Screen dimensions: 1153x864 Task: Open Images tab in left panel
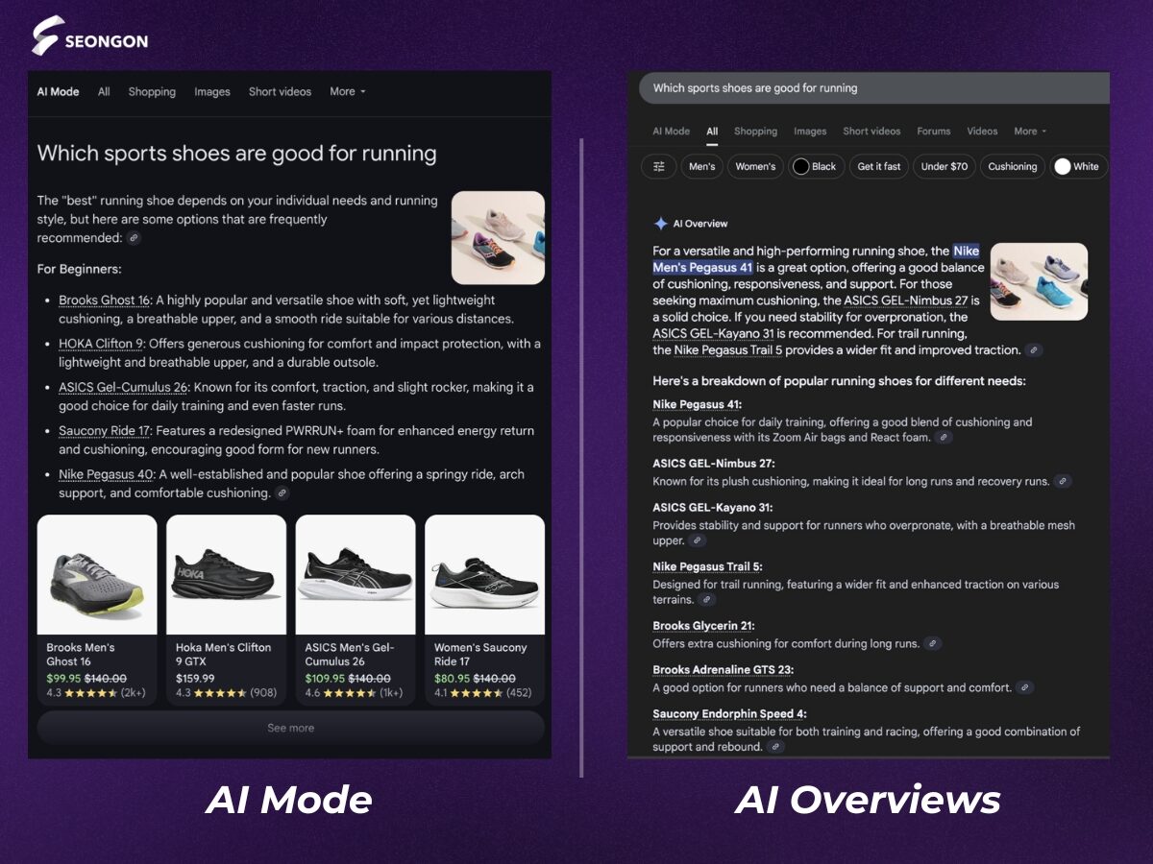pos(212,92)
